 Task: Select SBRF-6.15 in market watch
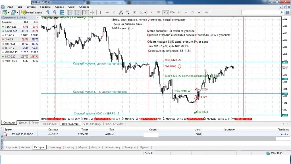[x=20, y=26]
